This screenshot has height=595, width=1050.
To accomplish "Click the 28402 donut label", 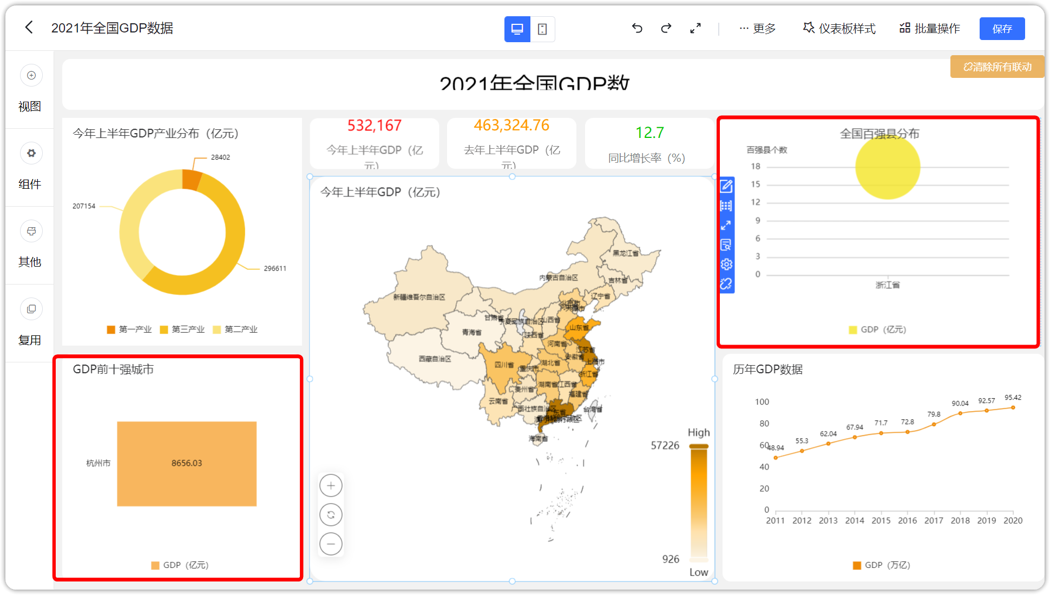I will [x=220, y=157].
